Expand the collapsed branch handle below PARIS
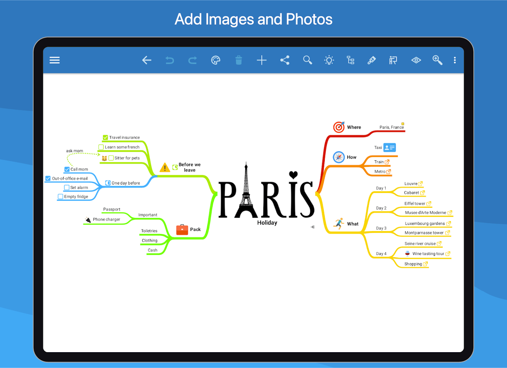507x368 pixels. coord(313,227)
